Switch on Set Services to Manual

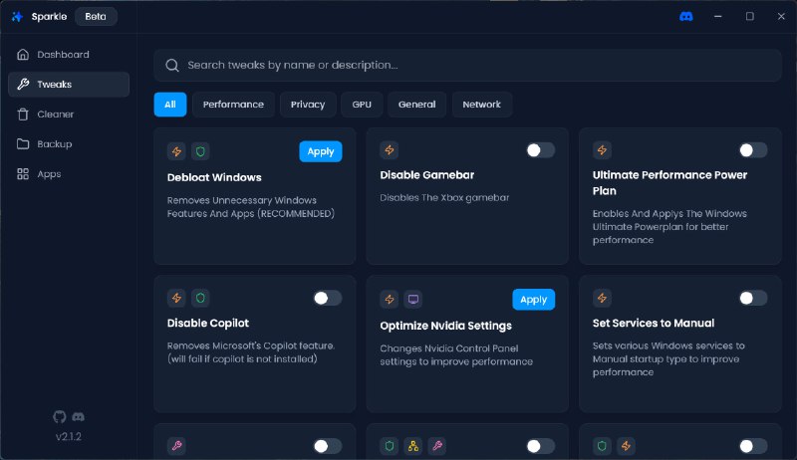pyautogui.click(x=753, y=298)
